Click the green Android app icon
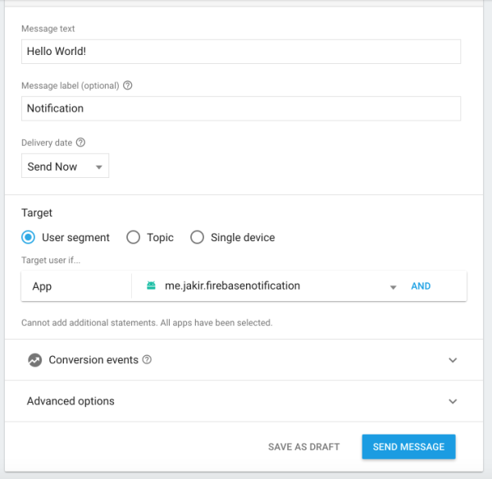492x479 pixels. pyautogui.click(x=151, y=286)
